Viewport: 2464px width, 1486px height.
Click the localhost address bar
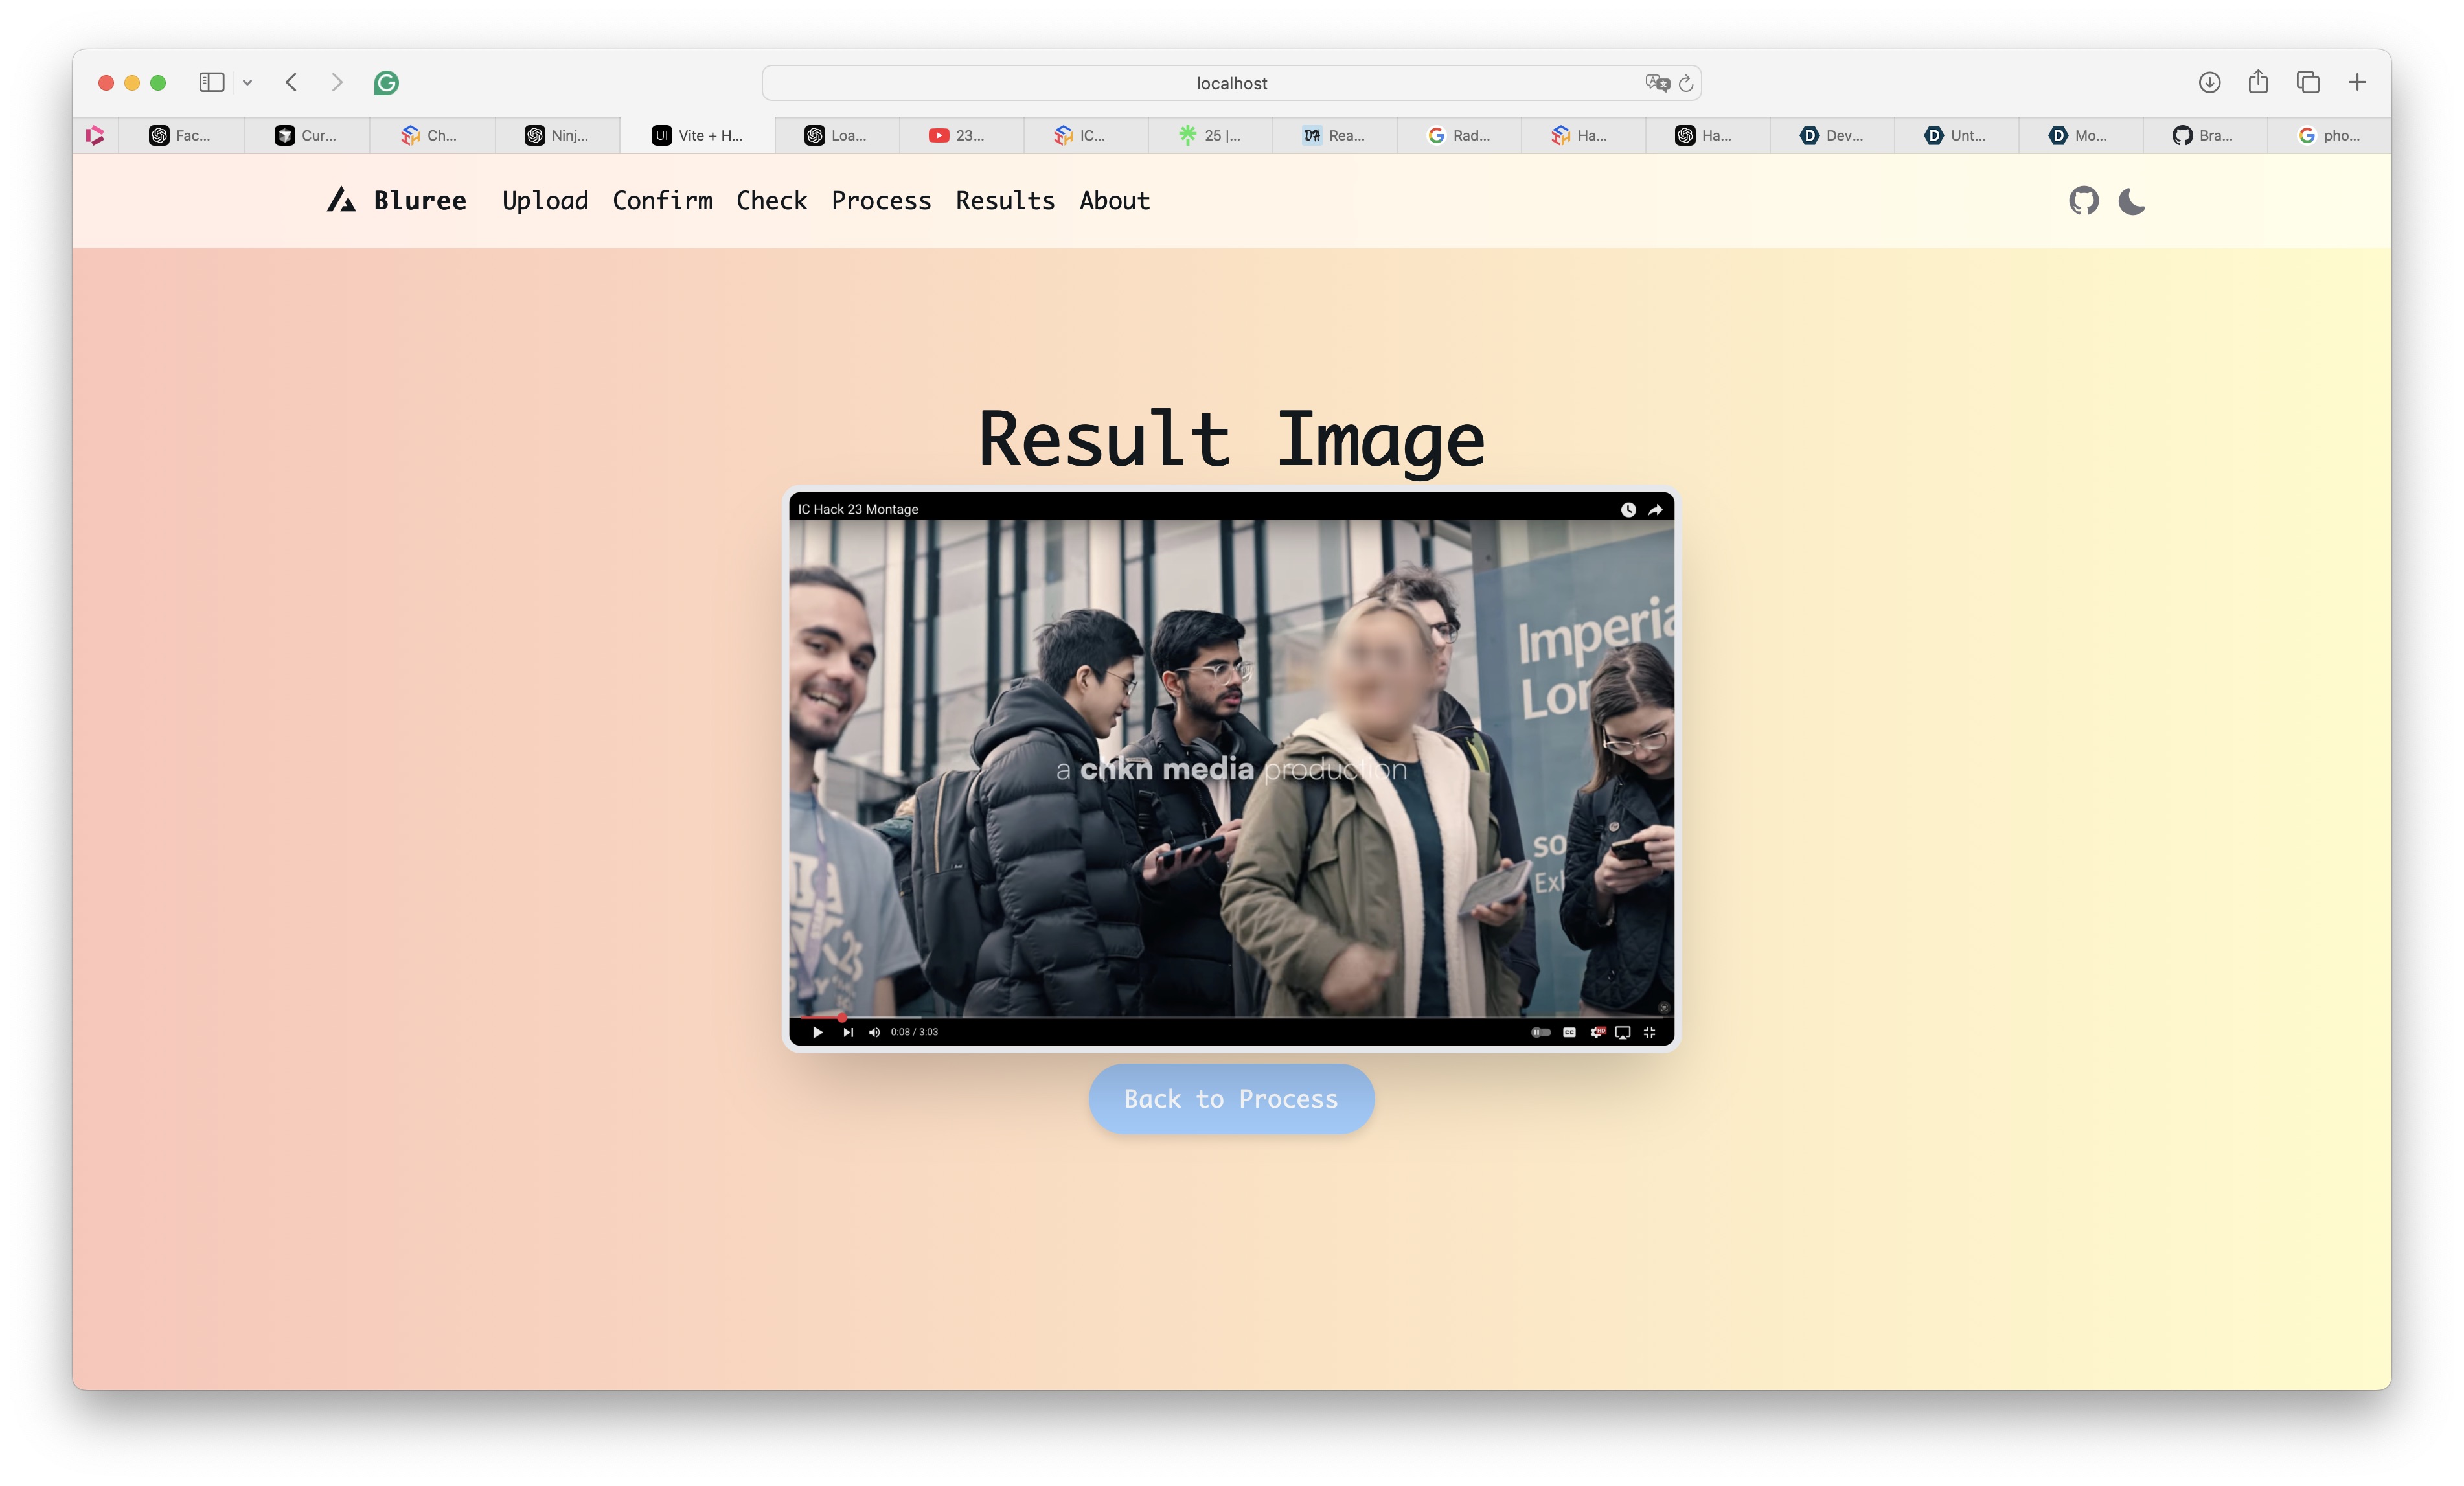[x=1230, y=83]
